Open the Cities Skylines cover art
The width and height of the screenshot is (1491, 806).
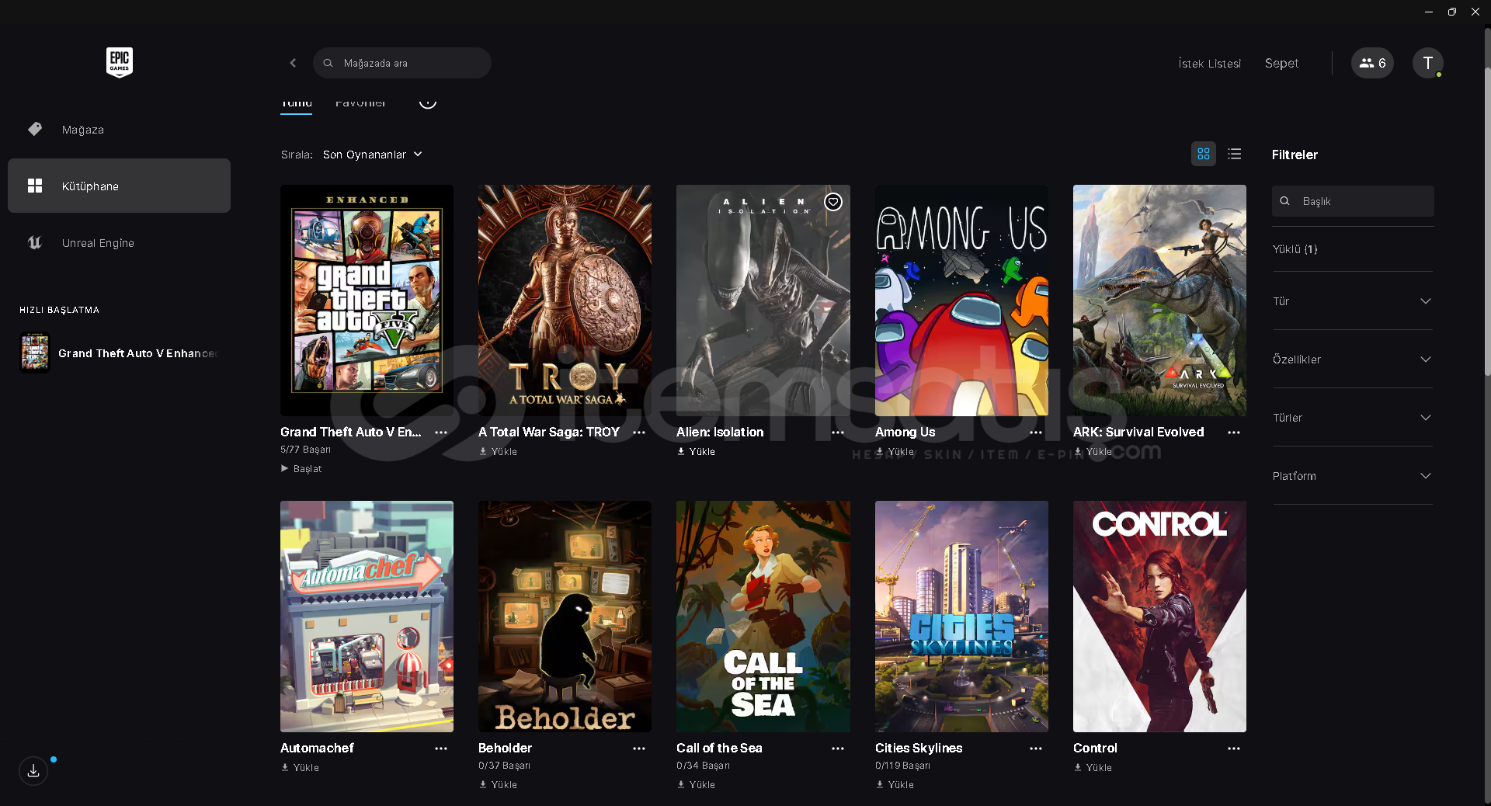click(961, 617)
